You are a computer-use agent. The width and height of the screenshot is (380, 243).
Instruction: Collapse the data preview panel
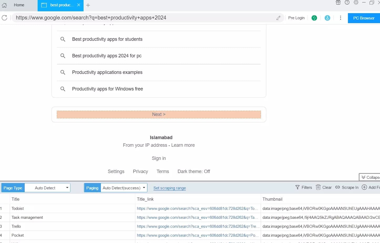[x=370, y=177]
